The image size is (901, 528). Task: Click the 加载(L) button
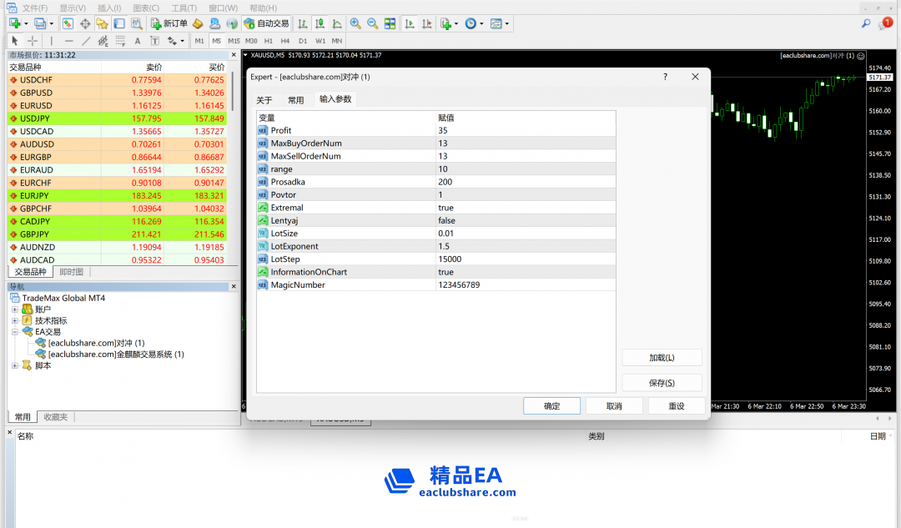662,358
